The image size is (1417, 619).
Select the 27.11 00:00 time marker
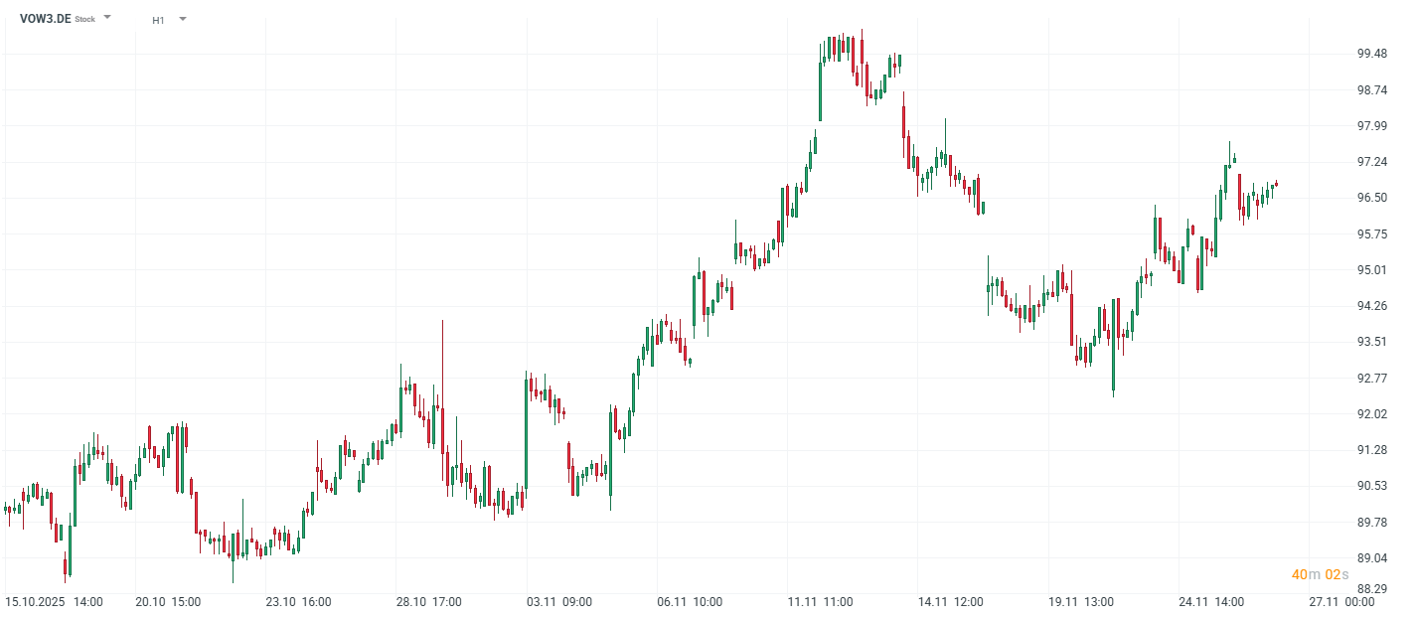tap(1341, 602)
